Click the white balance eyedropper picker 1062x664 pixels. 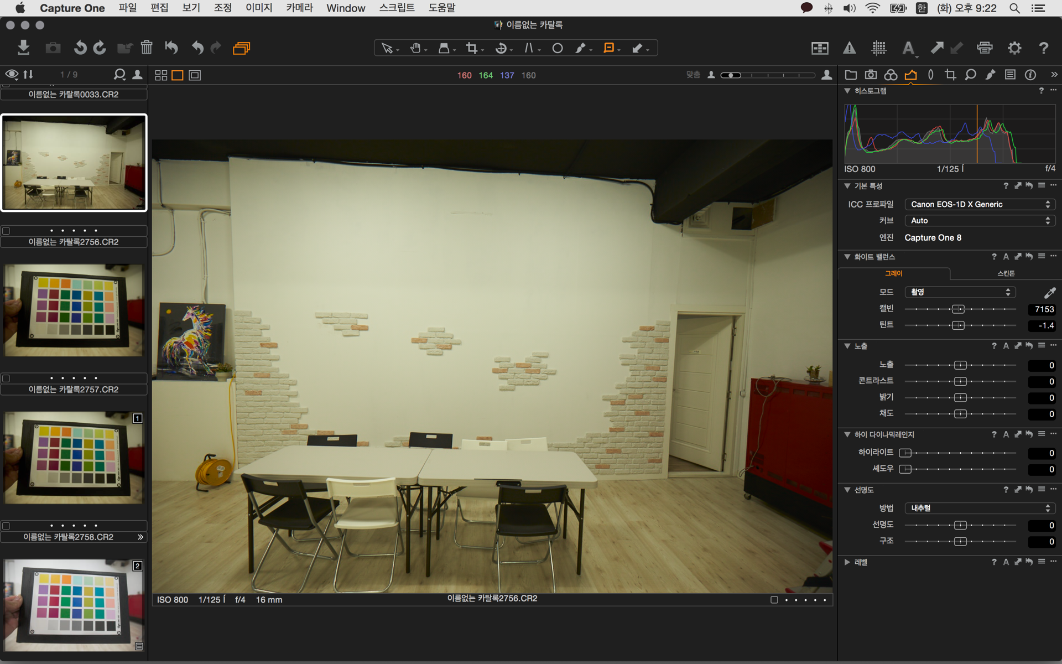point(1049,293)
